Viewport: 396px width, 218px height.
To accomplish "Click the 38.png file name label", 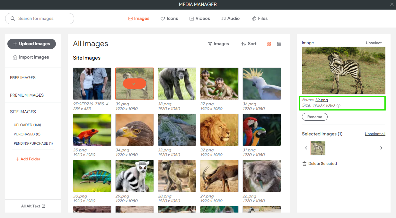I will click(165, 104).
